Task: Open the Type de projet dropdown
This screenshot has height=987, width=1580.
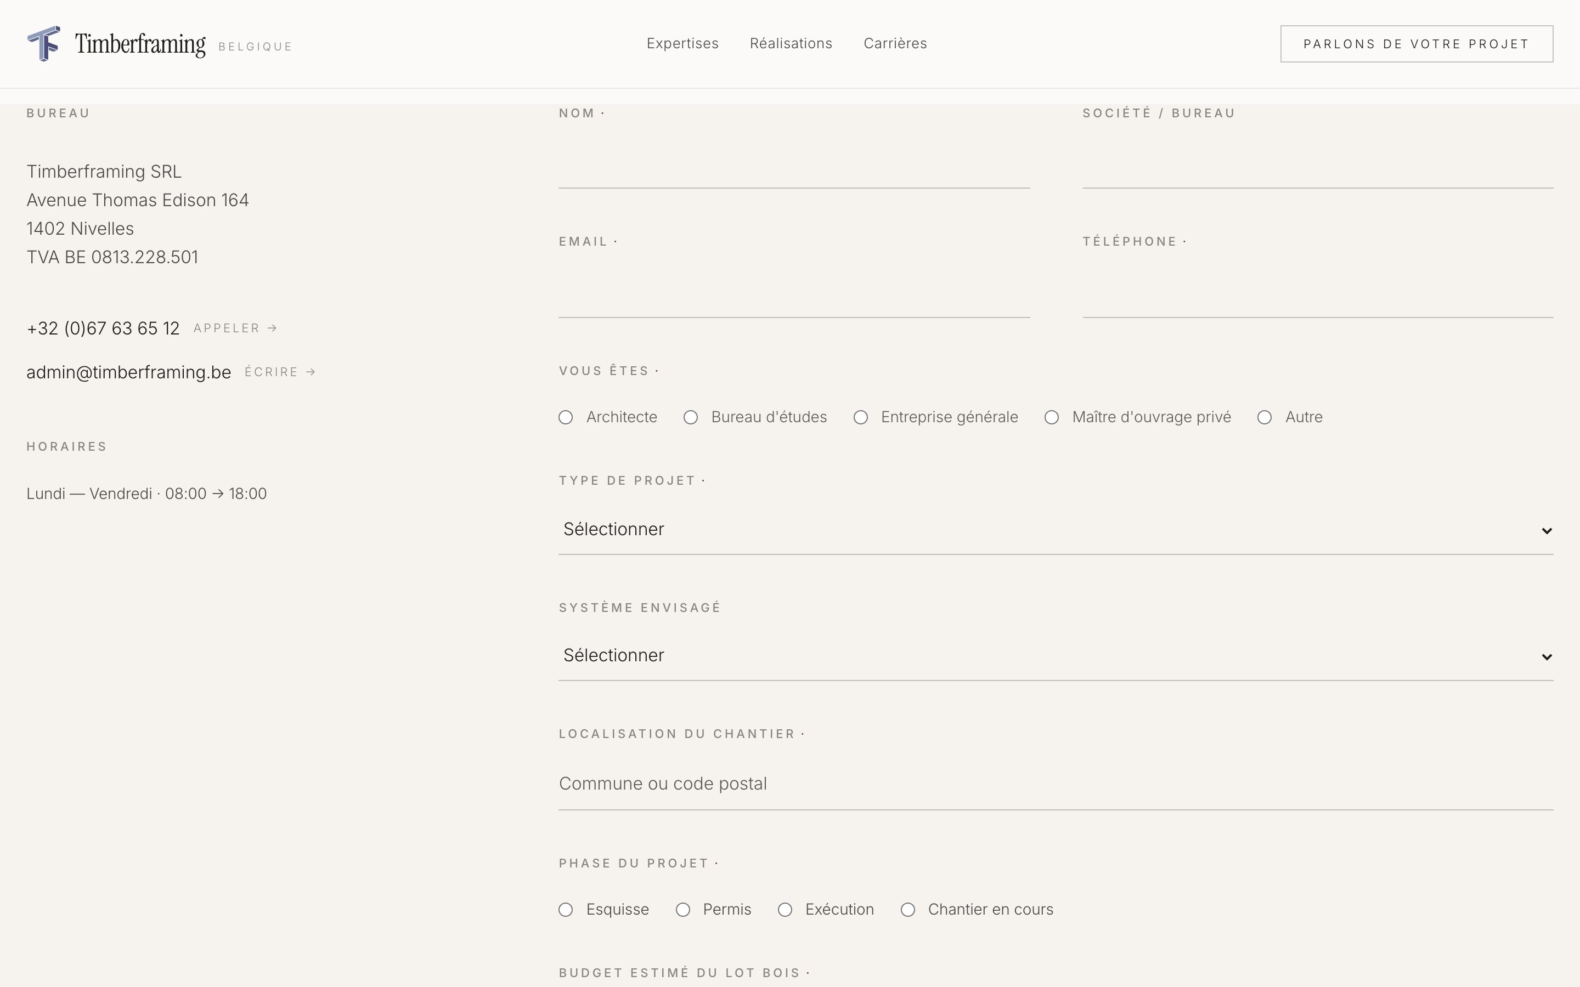Action: click(1056, 529)
